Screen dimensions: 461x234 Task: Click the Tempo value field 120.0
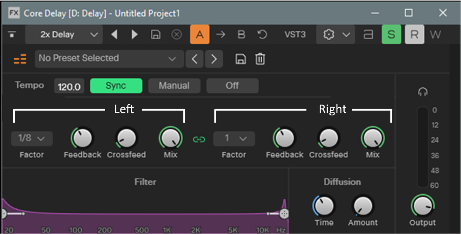pyautogui.click(x=69, y=87)
